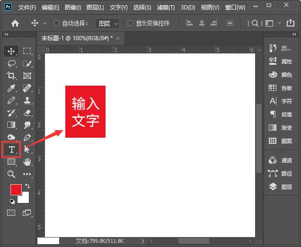Expand the Move tool preset picker arrow
The image size is (301, 247).
pyautogui.click(x=45, y=23)
